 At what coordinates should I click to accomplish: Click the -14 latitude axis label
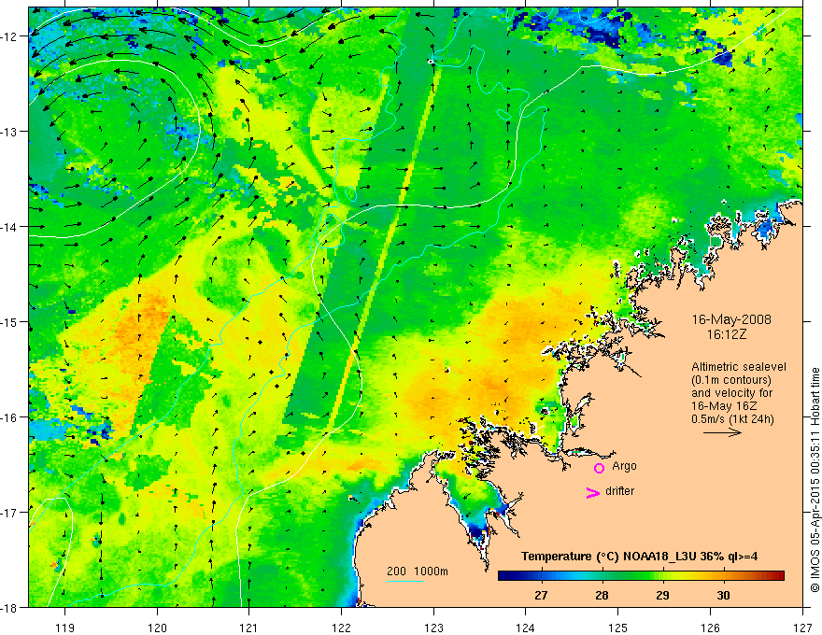click(x=10, y=227)
